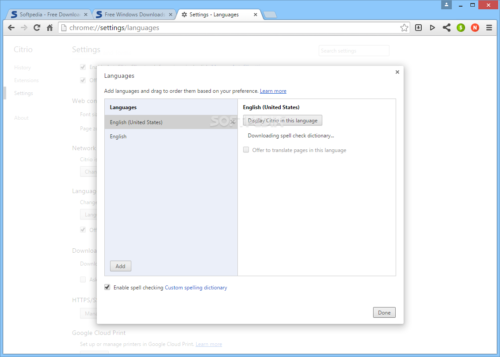Open About in Citrio sidebar
Viewport: 500px width, 357px height.
pyautogui.click(x=21, y=118)
